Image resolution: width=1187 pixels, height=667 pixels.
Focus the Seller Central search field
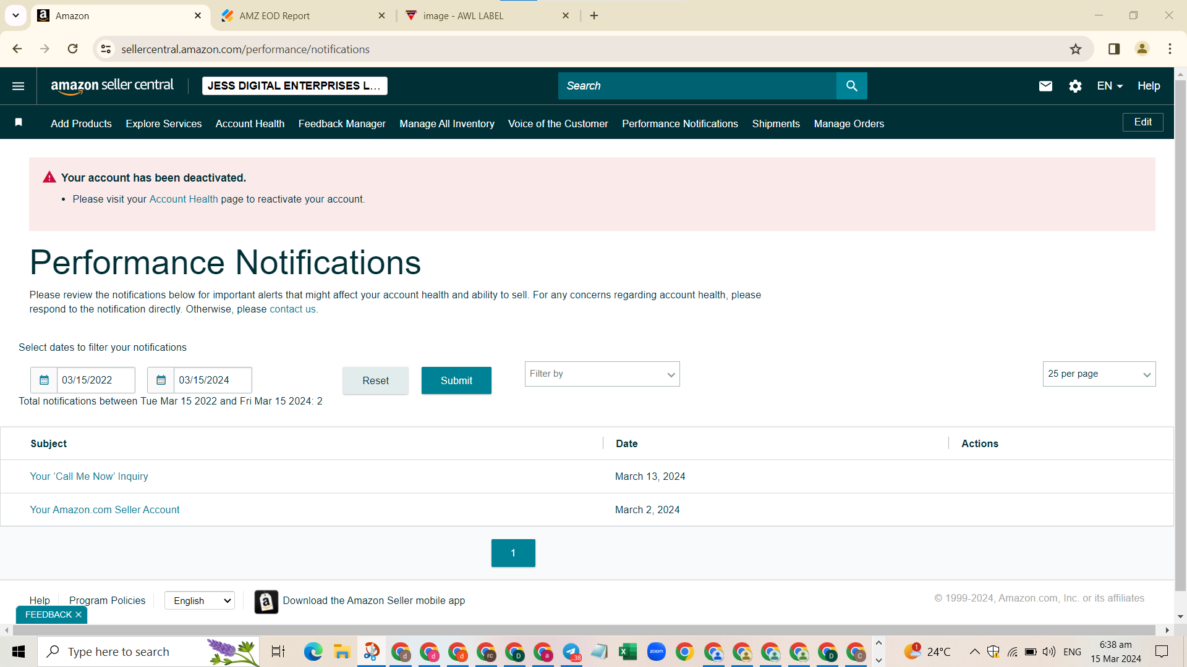click(697, 86)
